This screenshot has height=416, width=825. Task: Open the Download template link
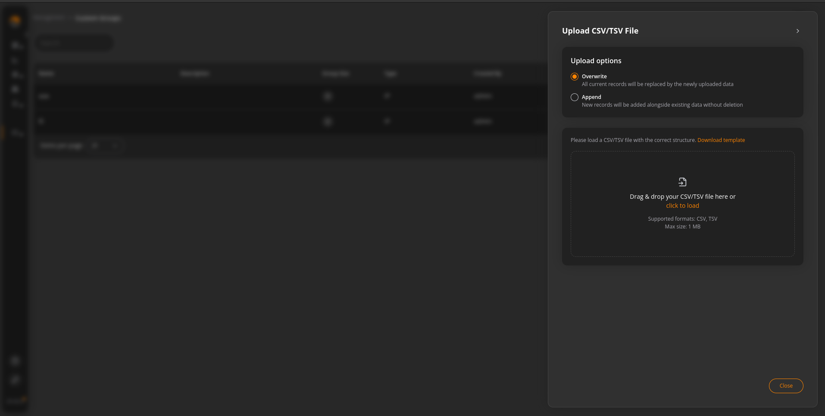click(x=721, y=140)
